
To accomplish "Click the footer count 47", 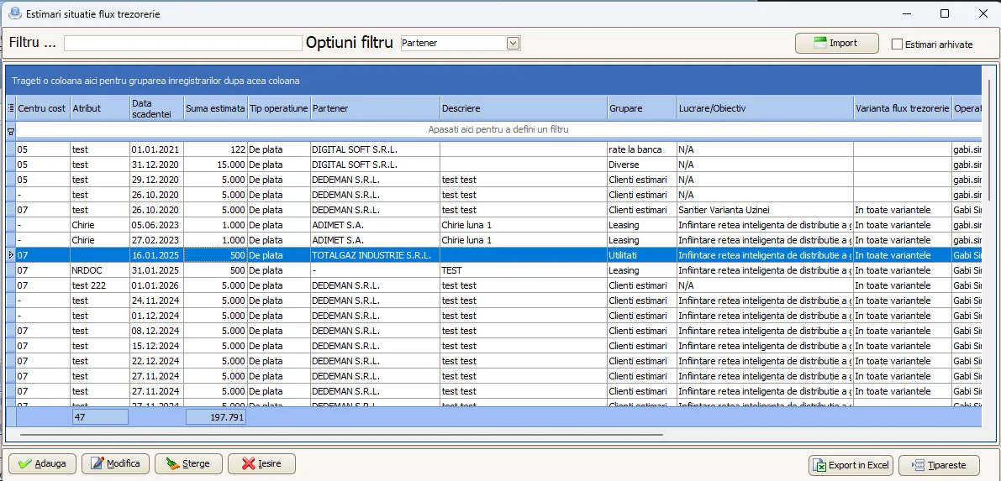I will (x=99, y=417).
